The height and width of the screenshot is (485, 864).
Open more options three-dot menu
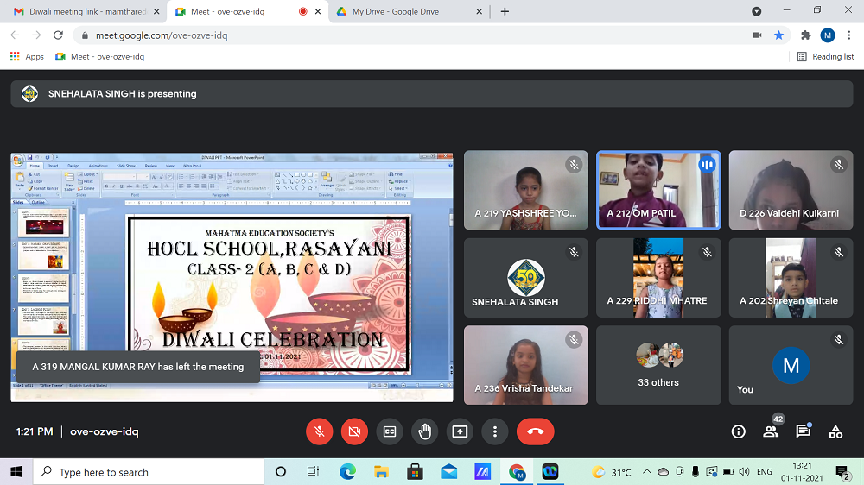tap(494, 431)
